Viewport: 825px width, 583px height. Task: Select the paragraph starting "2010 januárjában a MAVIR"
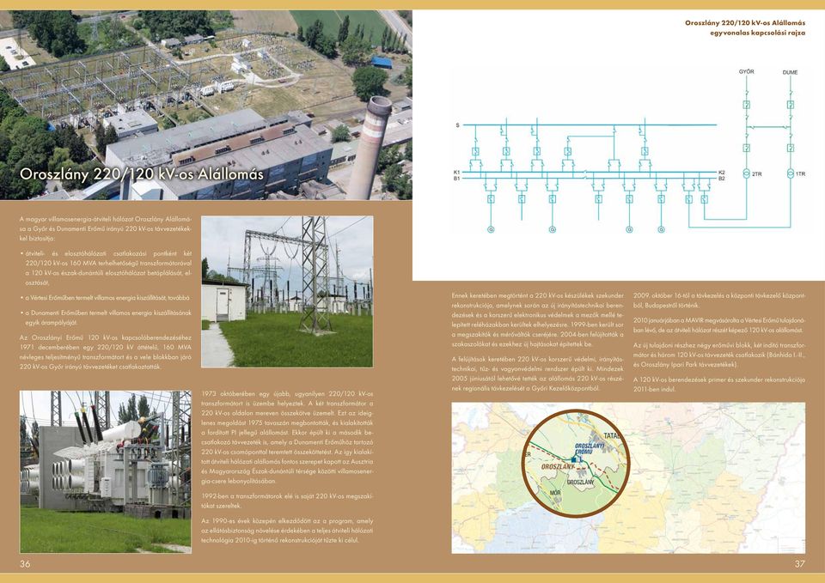coord(719,325)
